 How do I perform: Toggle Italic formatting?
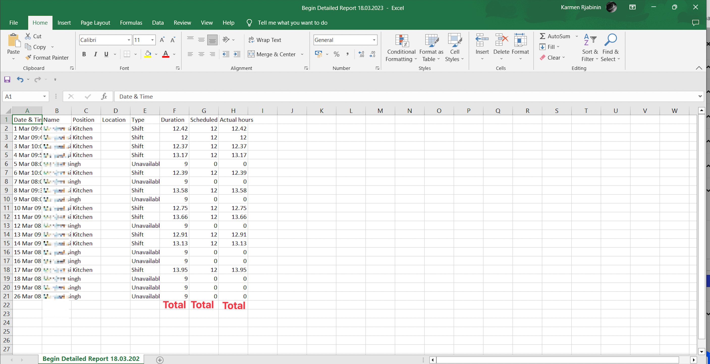[95, 54]
